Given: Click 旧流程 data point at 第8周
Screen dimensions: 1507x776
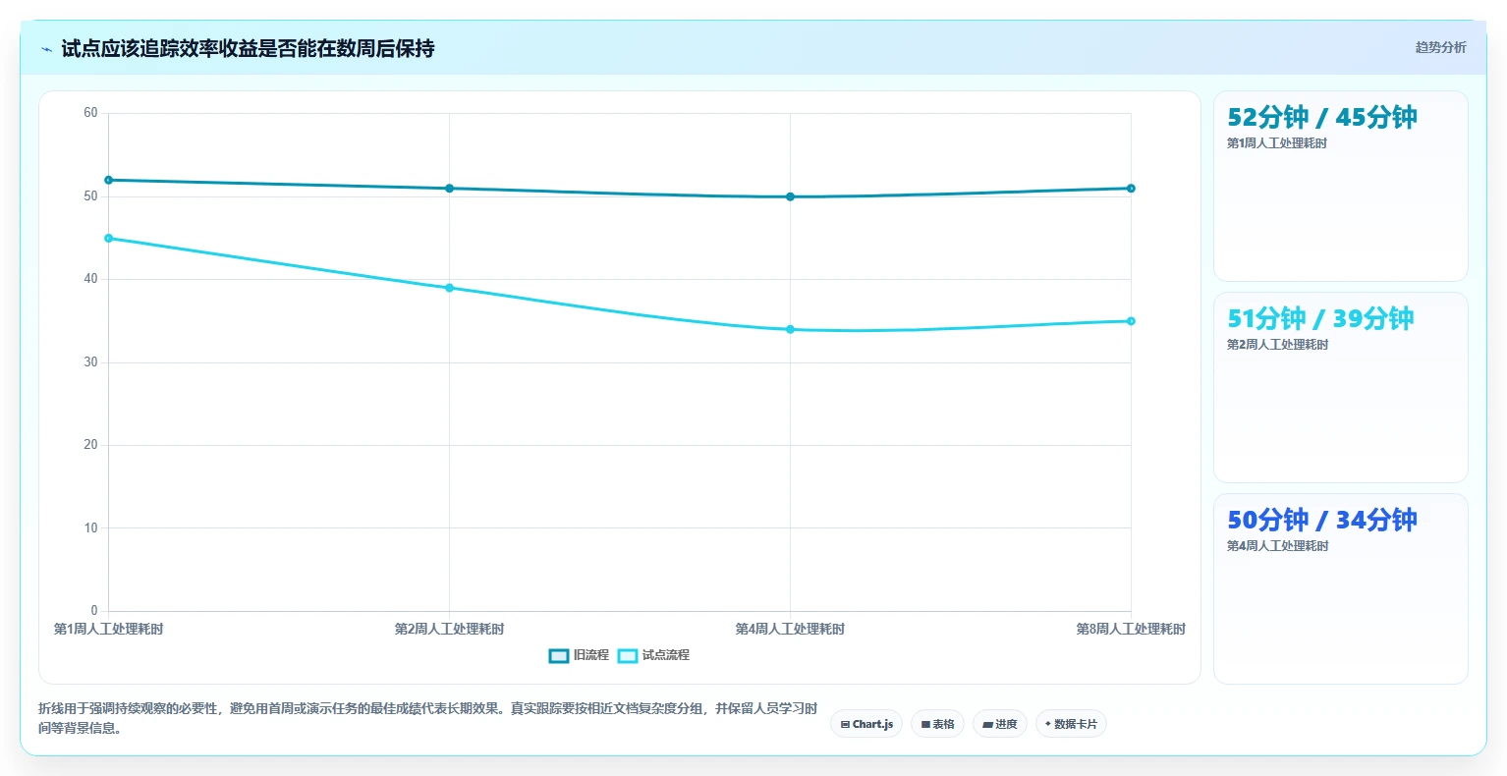Looking at the screenshot, I should click(1131, 189).
